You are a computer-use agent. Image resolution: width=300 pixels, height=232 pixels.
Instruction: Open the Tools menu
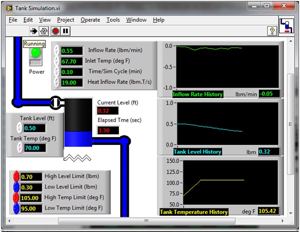pos(113,20)
